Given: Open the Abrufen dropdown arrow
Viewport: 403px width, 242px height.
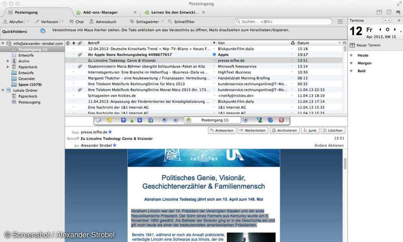Looking at the screenshot, I should coord(28,22).
